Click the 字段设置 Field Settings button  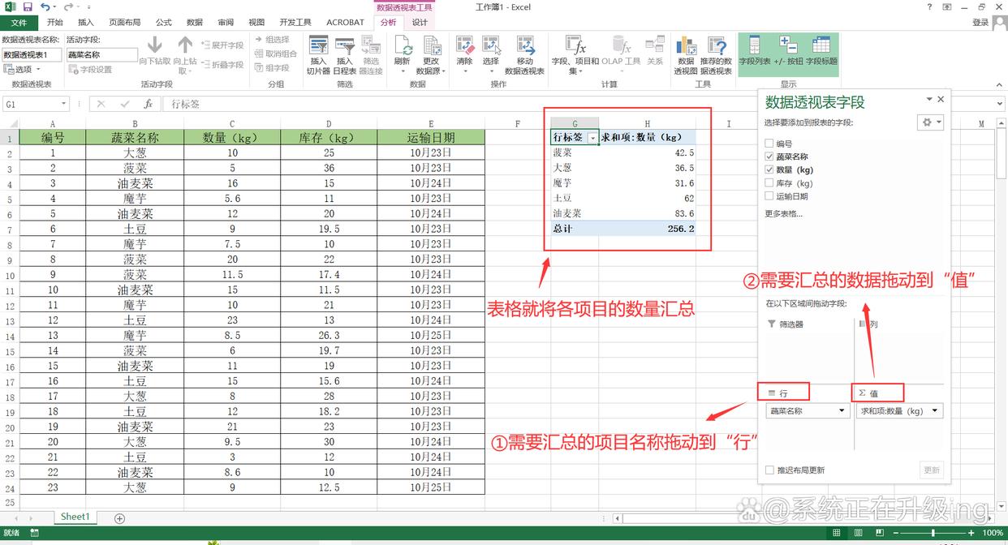(x=90, y=70)
